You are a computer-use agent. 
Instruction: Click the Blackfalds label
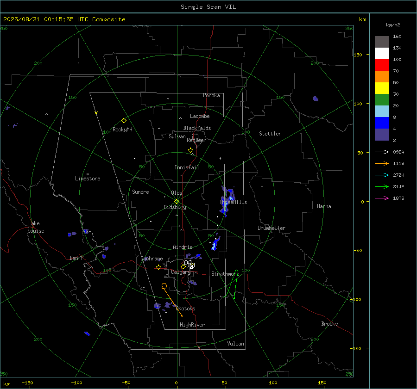pos(197,128)
